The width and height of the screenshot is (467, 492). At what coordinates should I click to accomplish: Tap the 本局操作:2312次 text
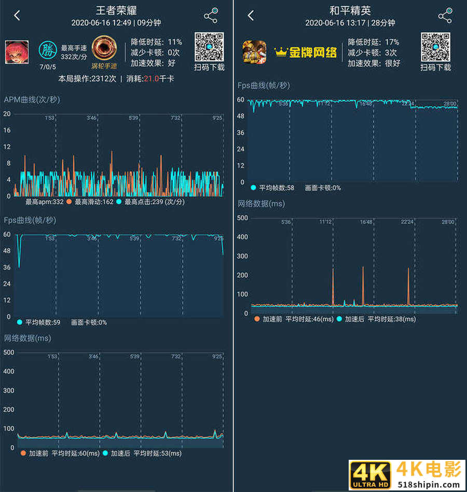[87, 79]
